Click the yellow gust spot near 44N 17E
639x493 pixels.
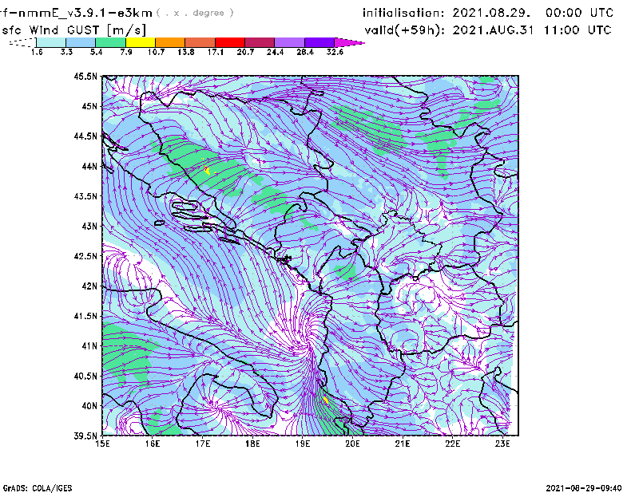tap(207, 170)
